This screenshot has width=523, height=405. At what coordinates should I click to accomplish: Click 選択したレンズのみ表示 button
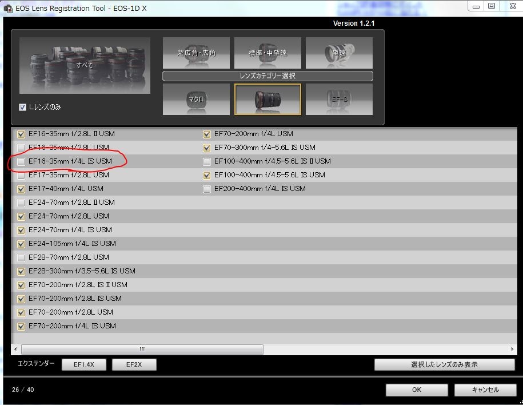pos(444,364)
